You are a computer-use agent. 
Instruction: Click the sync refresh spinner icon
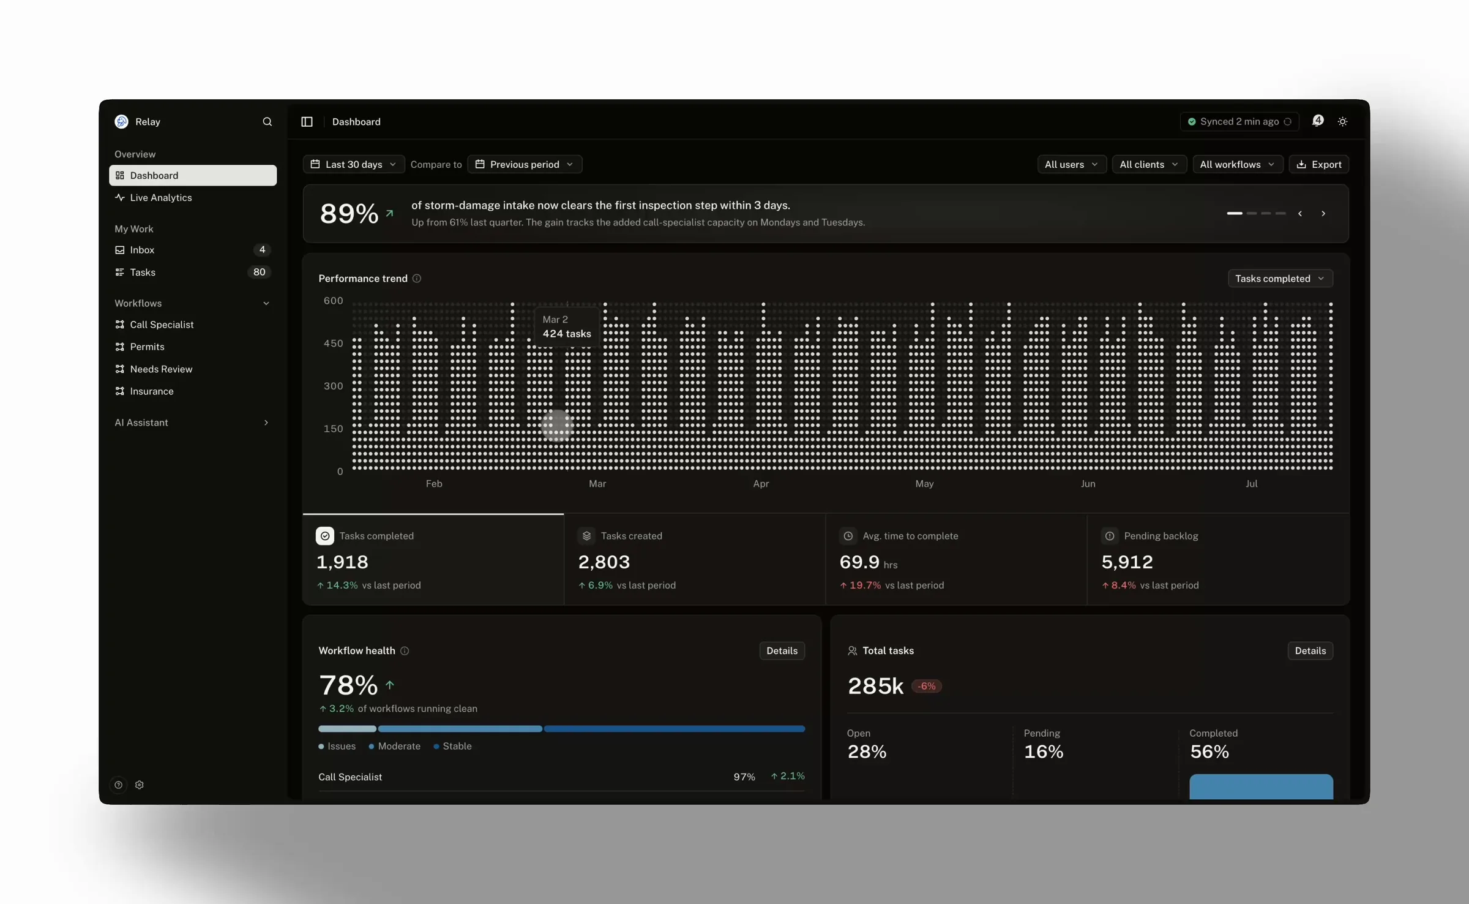coord(1288,121)
